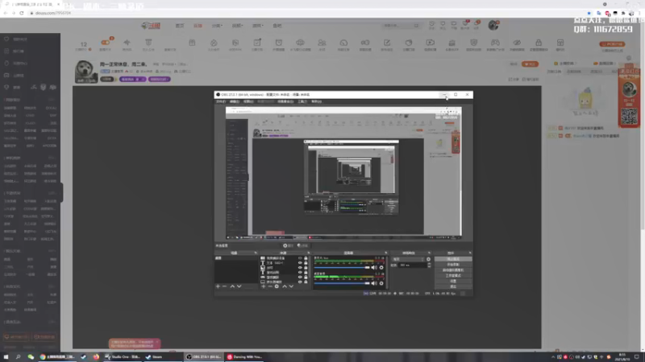Screen dimensions: 645x362
Task: Toggle visibility of the display capture source
Action: click(300, 282)
